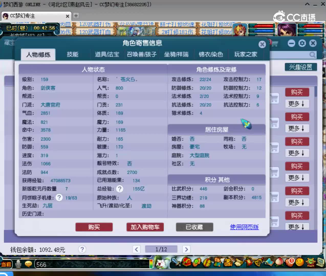Image resolution: width=326 pixels, height=276 pixels.
Task: Close the CC梦幻专注 browser tab
Action: [x=68, y=16]
